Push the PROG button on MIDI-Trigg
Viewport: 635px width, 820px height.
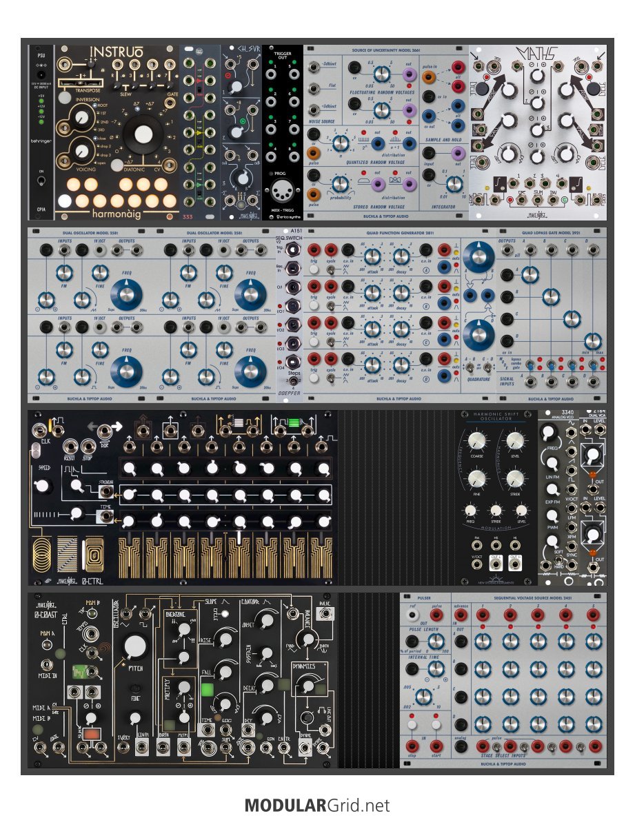pos(270,174)
